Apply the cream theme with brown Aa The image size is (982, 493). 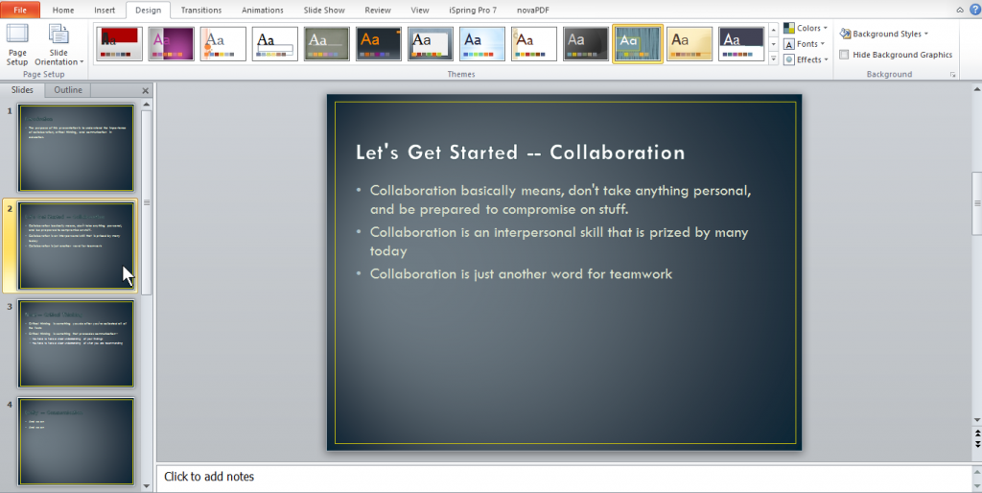(533, 44)
